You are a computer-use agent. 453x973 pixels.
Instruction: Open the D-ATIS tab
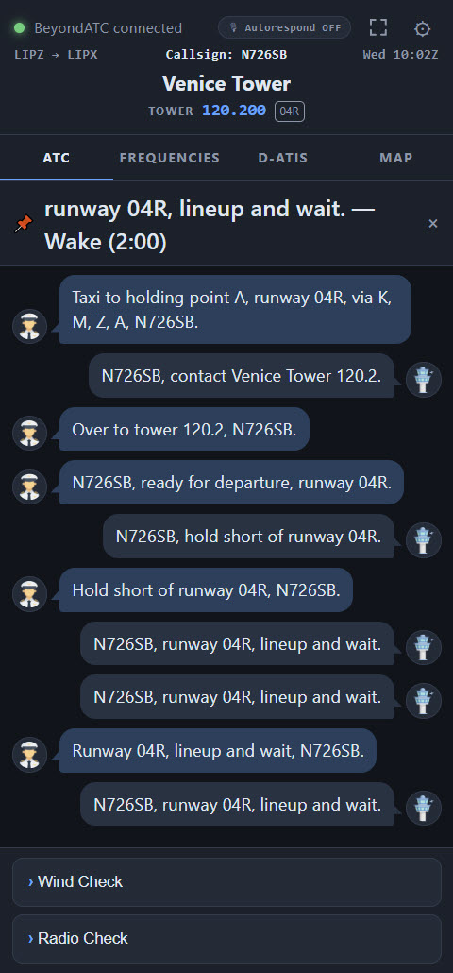pos(282,158)
